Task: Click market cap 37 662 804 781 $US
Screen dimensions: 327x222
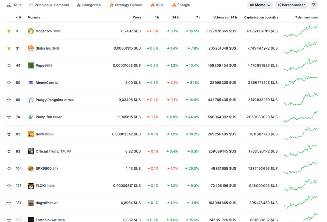Action: (262, 31)
